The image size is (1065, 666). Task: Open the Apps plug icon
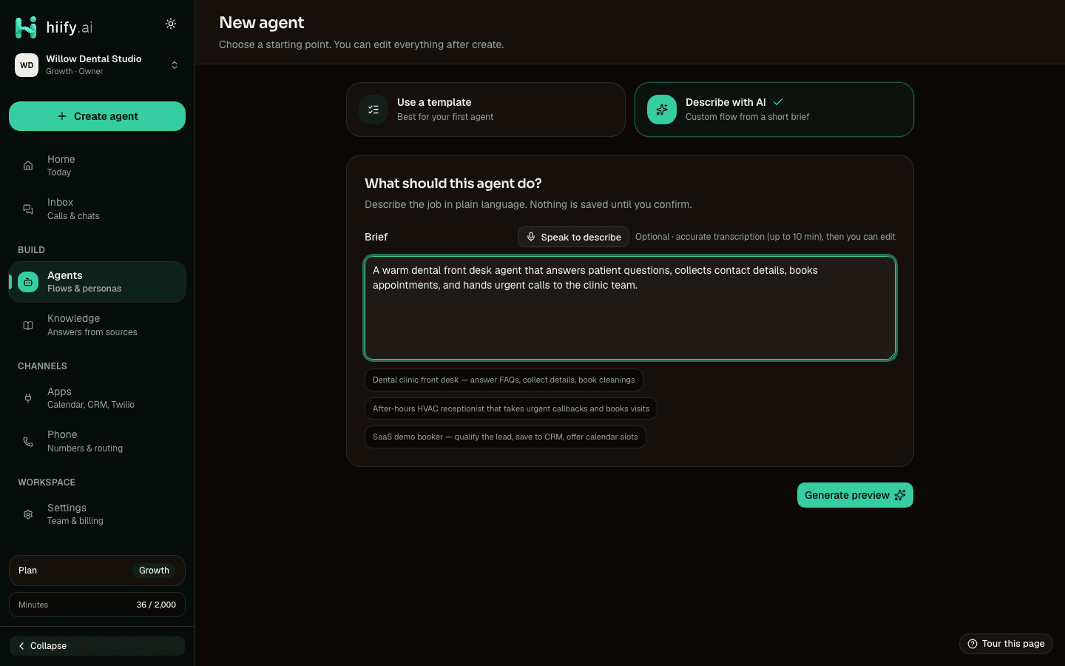pos(28,398)
